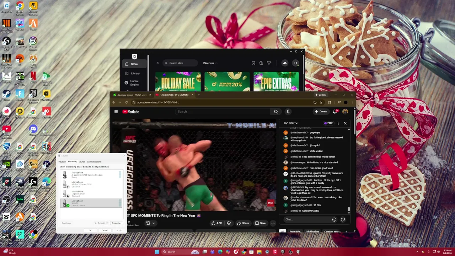Viewport: 455px width, 256px height.
Task: Share the UFC video
Action: pyautogui.click(x=243, y=223)
